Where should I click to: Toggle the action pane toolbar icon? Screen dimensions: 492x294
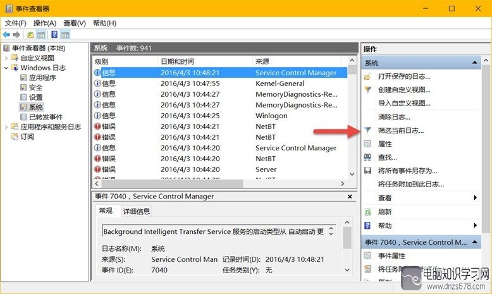[65, 35]
